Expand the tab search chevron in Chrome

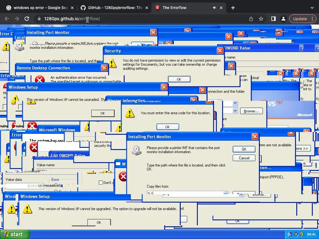point(312,8)
